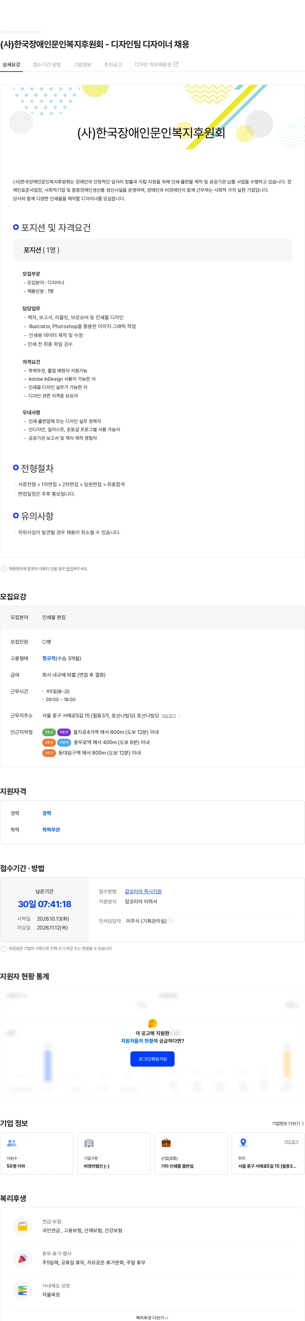Click the deadline date 2026.11.12(목)
The image size is (305, 1321).
click(52, 927)
